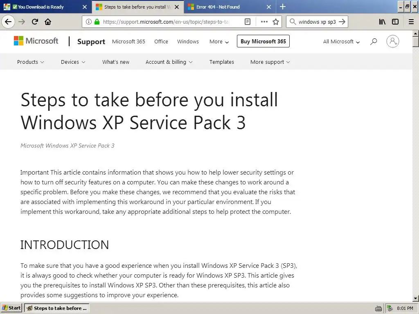Open What's new link
The image size is (419, 314).
(x=116, y=62)
